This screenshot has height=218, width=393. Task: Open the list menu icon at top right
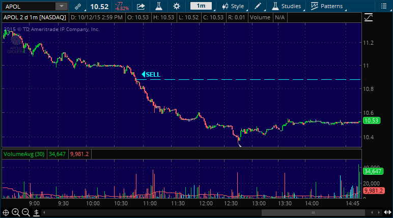(384, 6)
